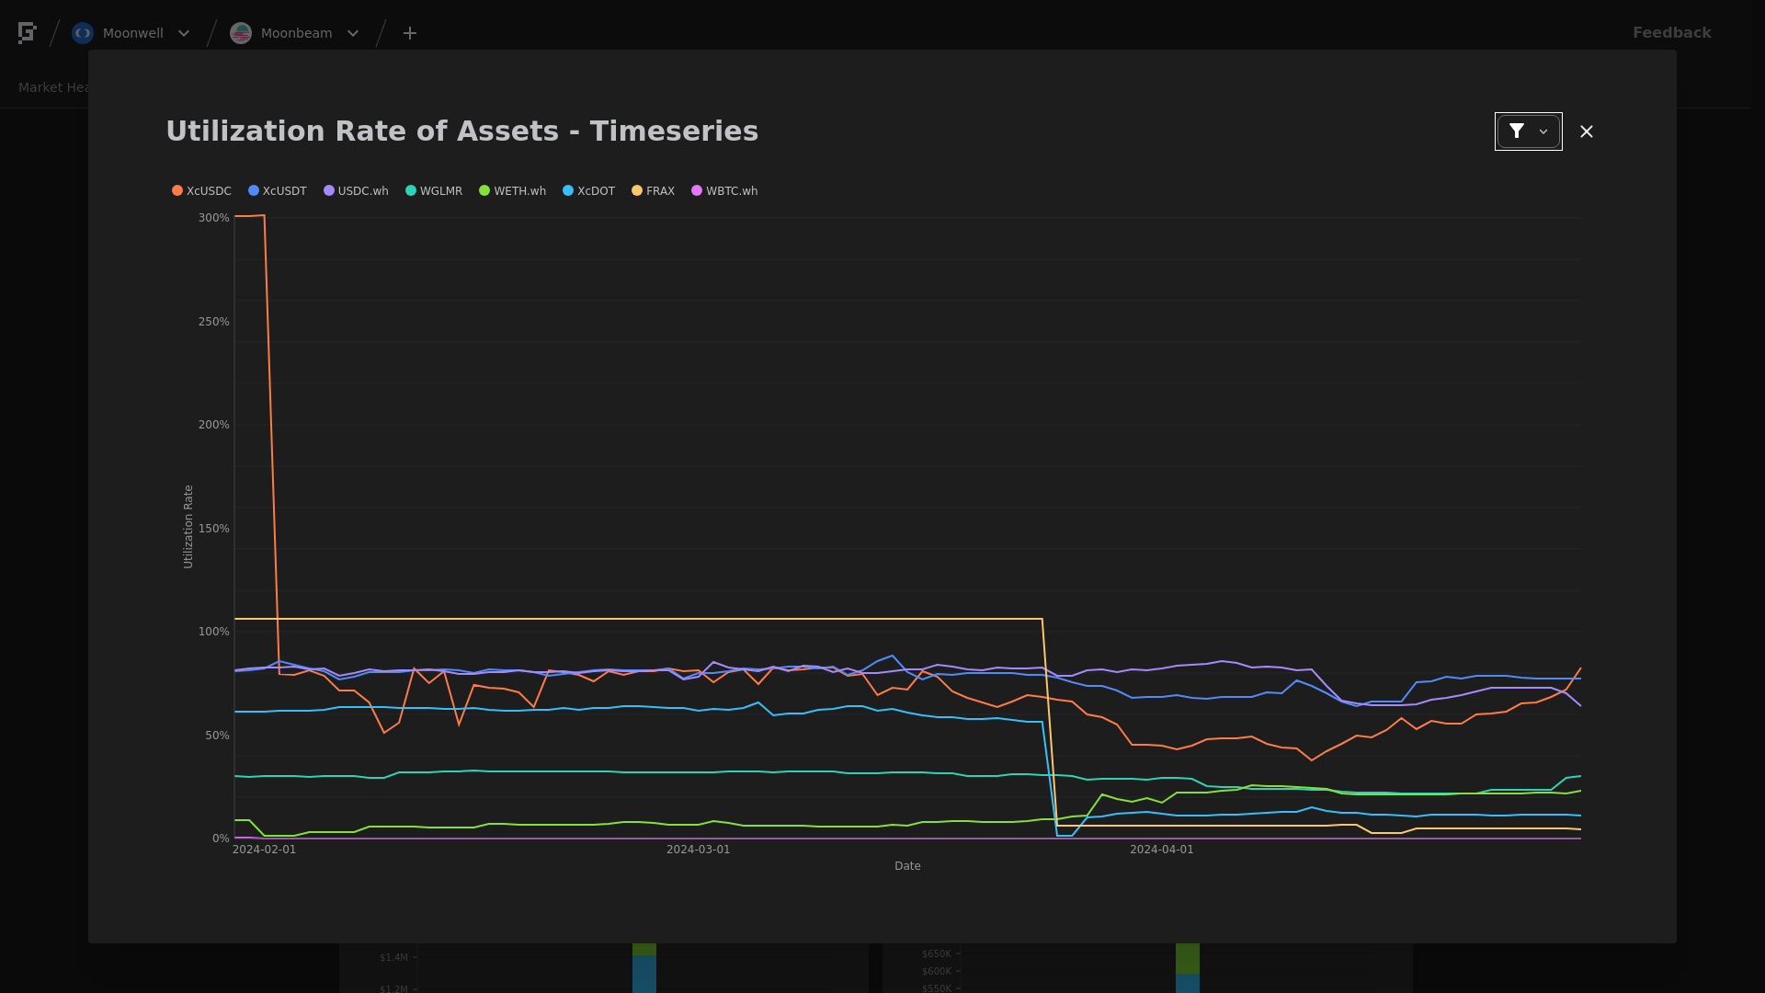
Task: Toggle FRAX series visibility
Action: pyautogui.click(x=654, y=191)
